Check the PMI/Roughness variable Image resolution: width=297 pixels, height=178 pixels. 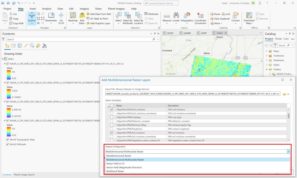[112, 129]
